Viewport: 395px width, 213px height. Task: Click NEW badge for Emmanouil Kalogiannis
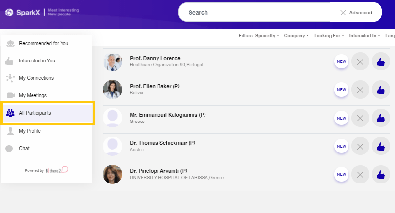point(341,118)
